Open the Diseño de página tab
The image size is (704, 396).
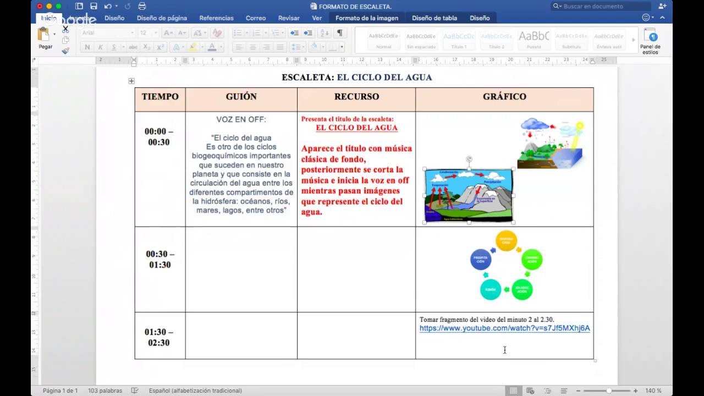click(162, 18)
